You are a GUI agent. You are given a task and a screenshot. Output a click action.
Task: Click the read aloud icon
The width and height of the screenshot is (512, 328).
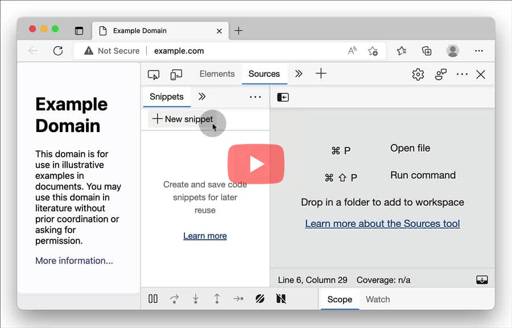352,51
